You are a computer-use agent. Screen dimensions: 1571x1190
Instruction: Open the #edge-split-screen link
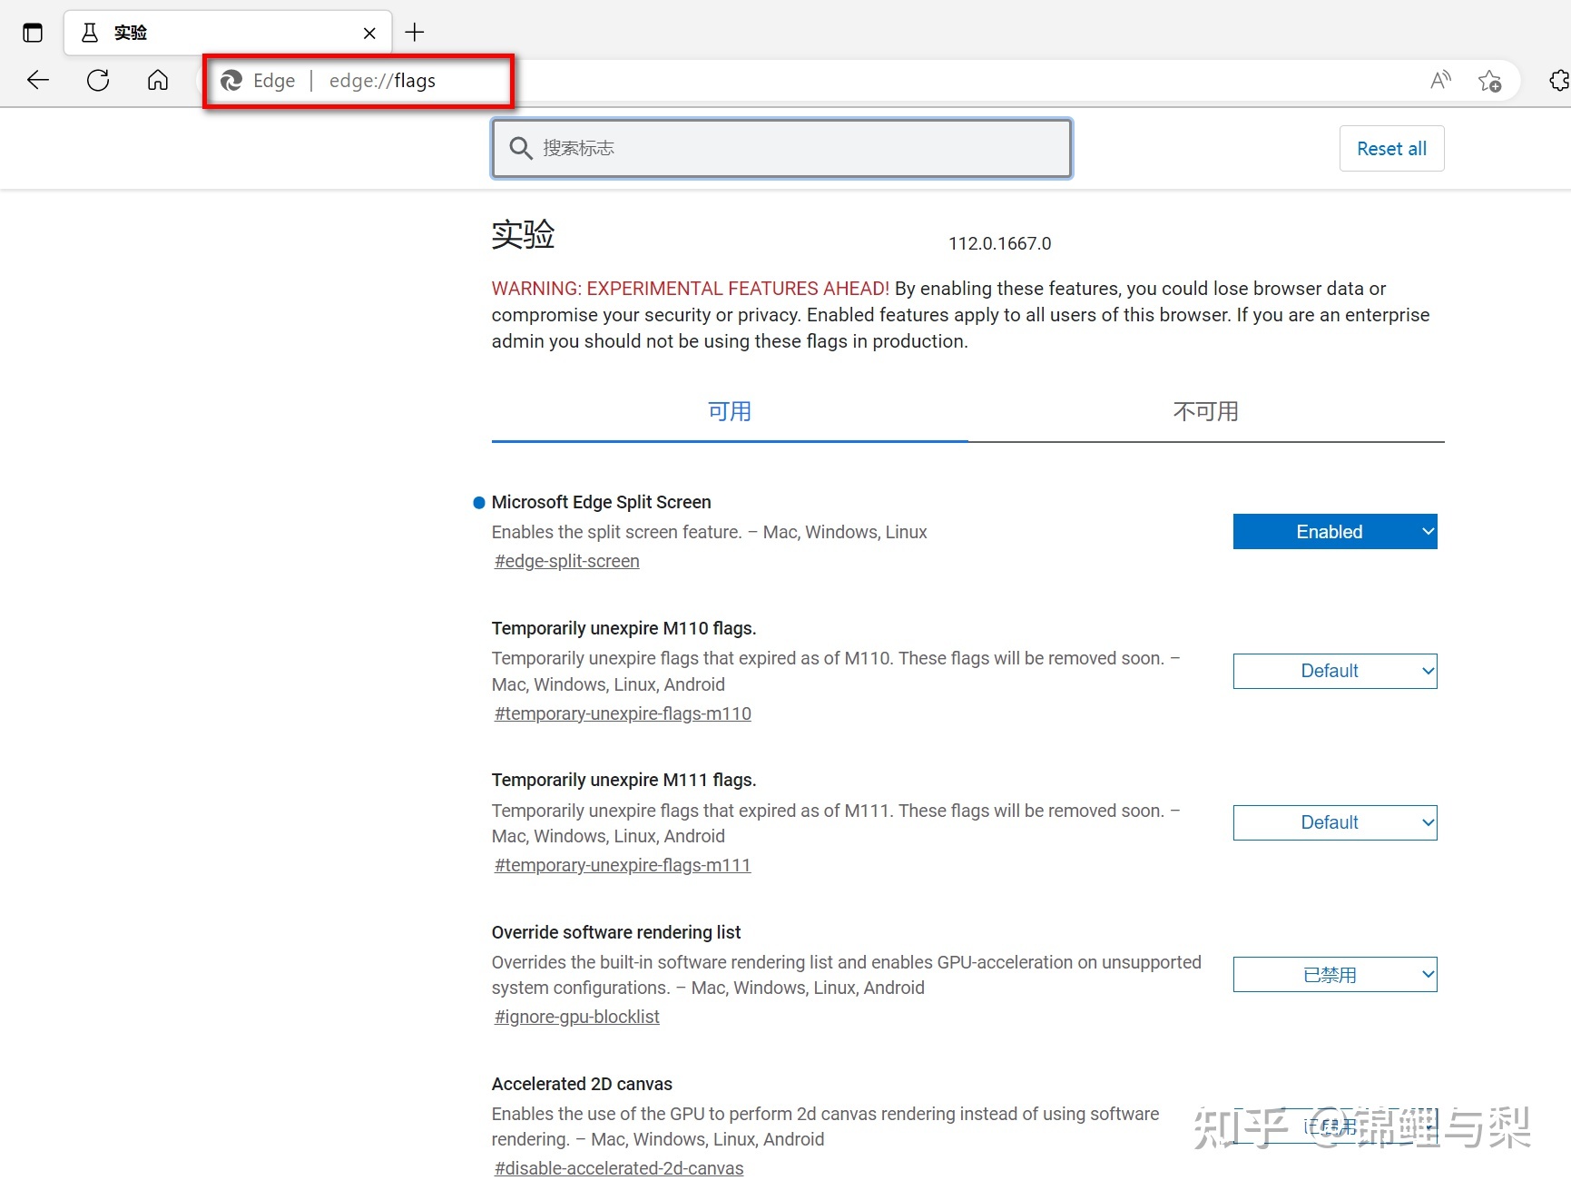pos(567,561)
